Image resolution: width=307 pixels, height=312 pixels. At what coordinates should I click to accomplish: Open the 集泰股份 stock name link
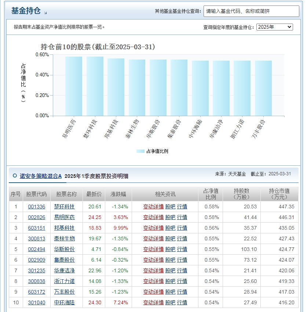[64, 260]
